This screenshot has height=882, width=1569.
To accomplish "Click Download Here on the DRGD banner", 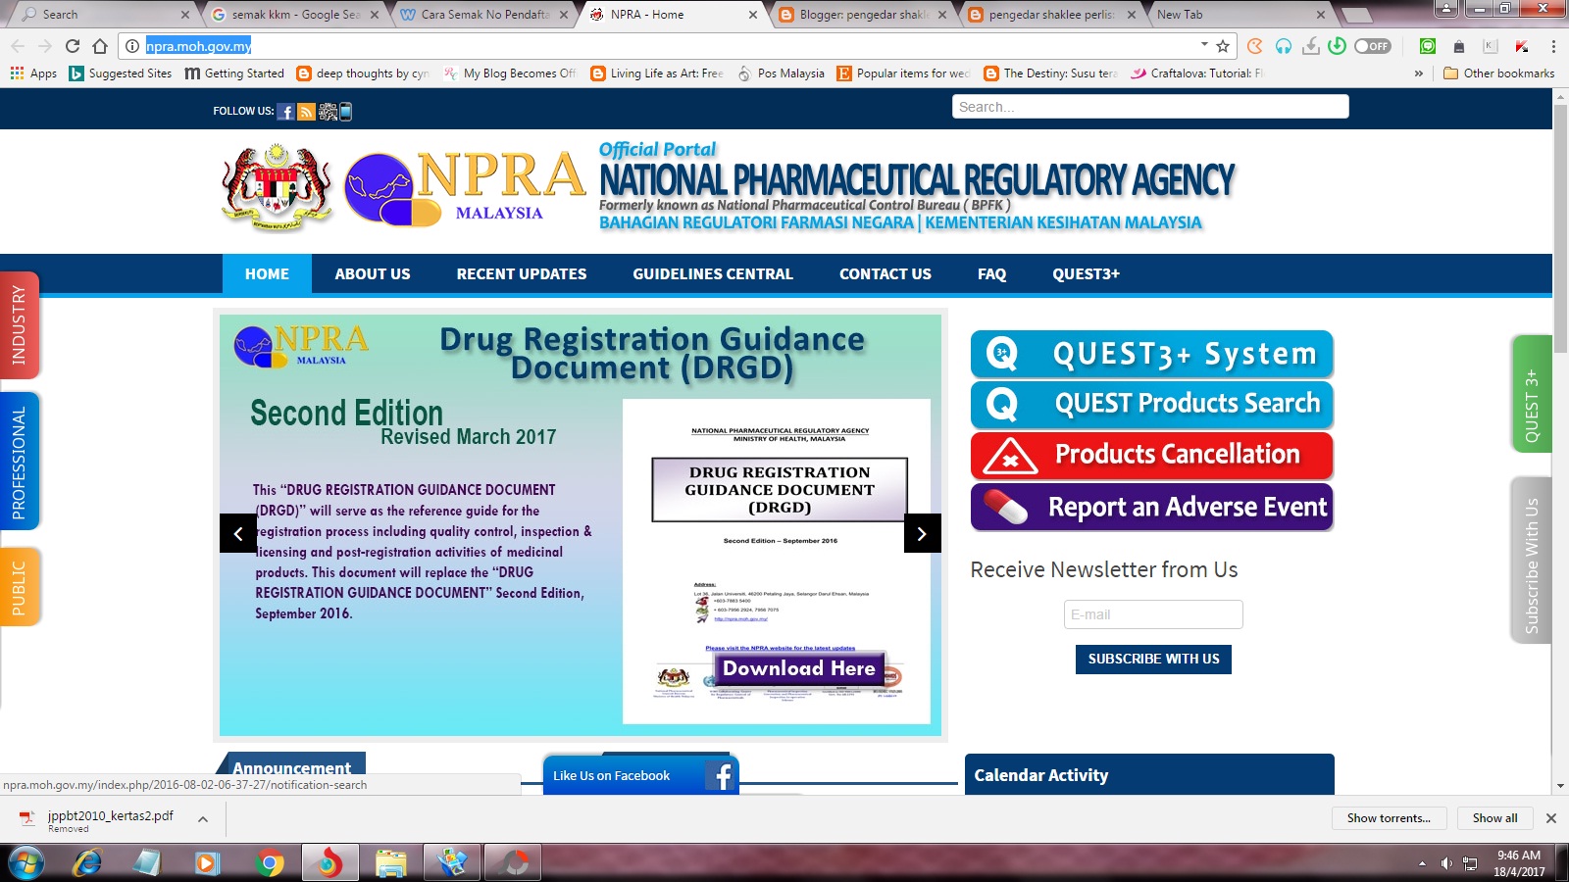I will click(x=799, y=668).
